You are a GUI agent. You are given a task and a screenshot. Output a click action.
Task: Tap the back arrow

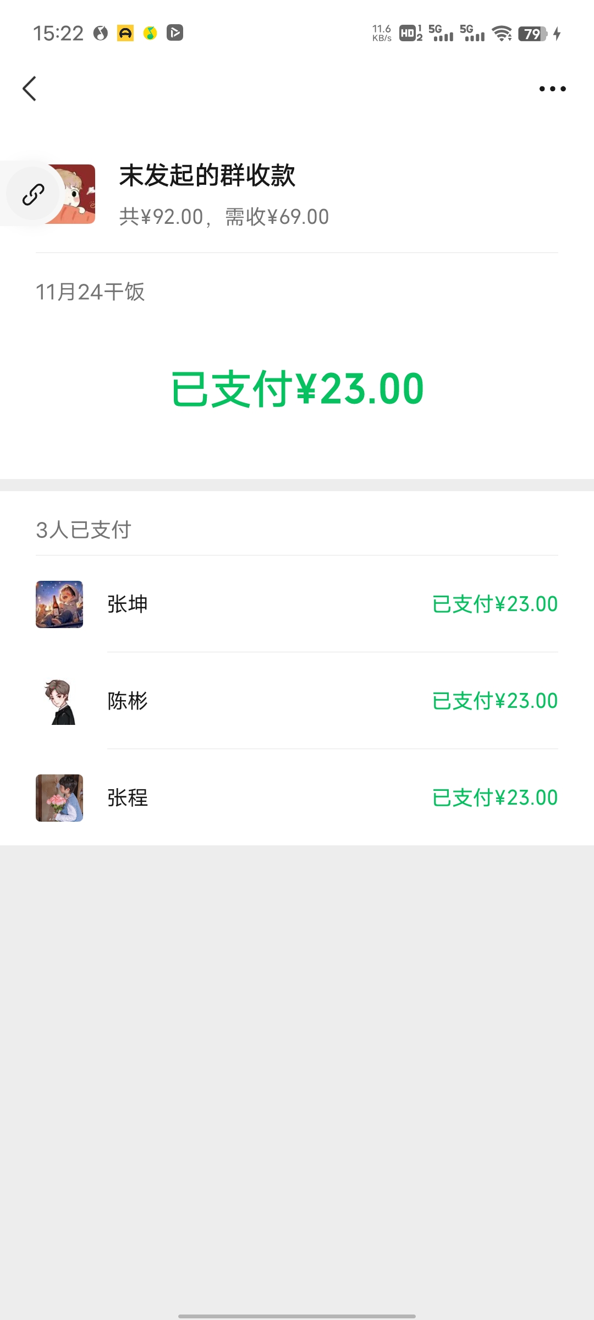click(30, 89)
